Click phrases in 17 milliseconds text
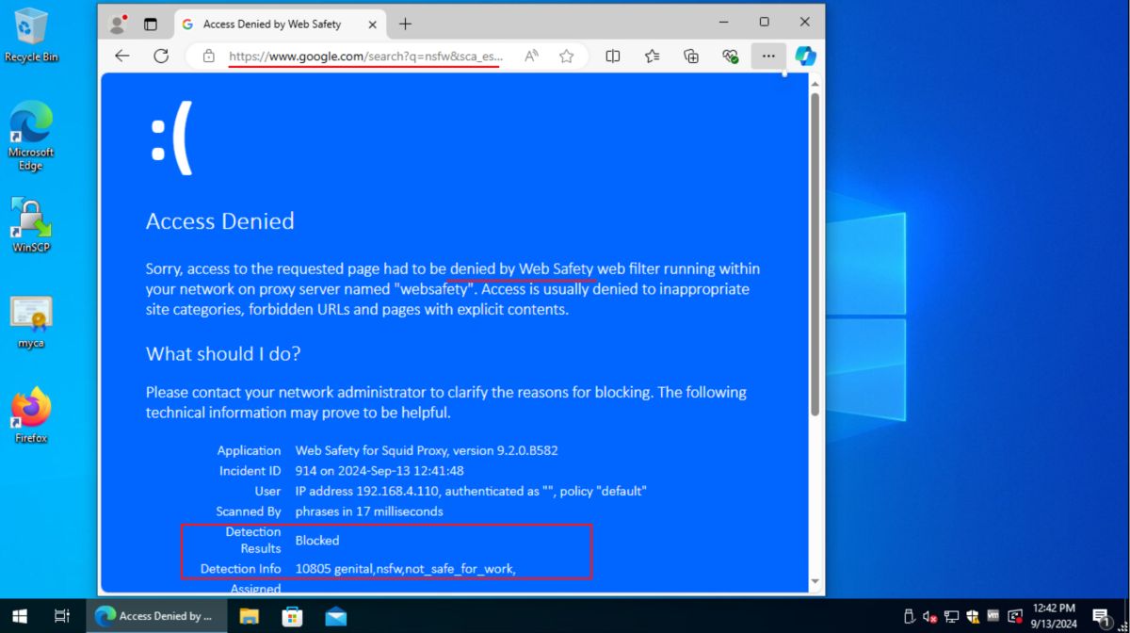The width and height of the screenshot is (1130, 633). tap(369, 511)
